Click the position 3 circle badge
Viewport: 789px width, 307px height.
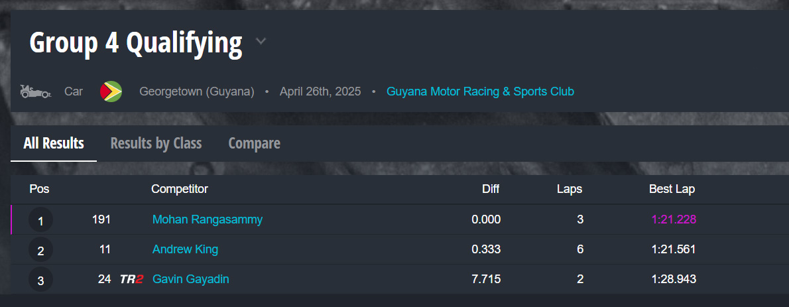click(40, 280)
